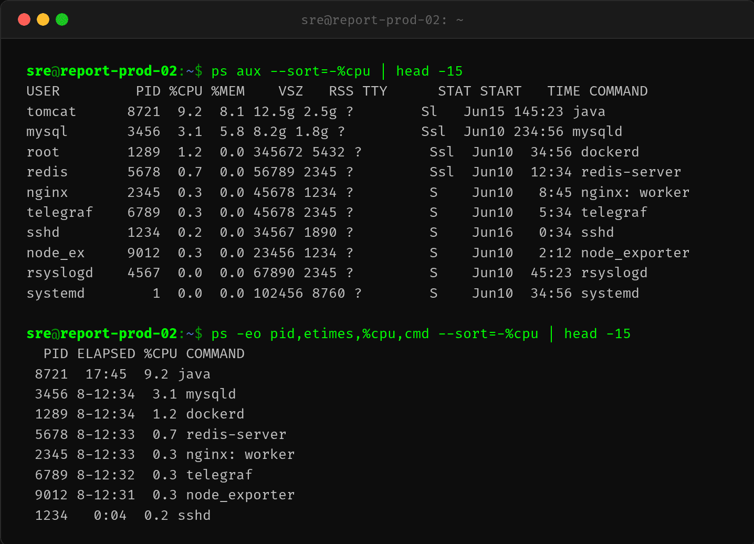The height and width of the screenshot is (544, 754).
Task: Click 'head -15' in the second command
Action: (x=598, y=333)
